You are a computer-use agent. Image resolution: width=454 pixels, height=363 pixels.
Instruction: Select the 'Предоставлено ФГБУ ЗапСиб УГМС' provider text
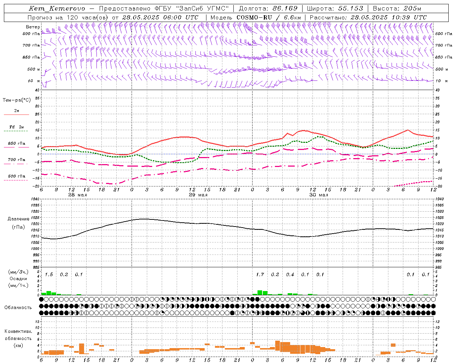tap(164, 9)
